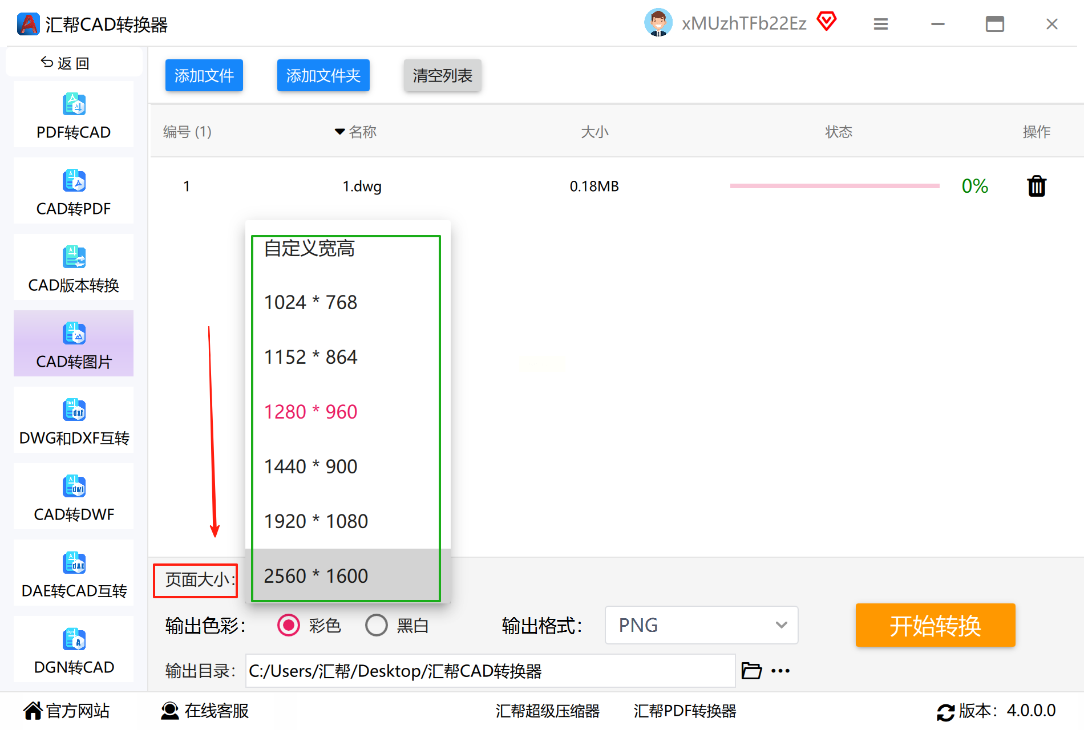Select the 黑白 output color radio button
Screen dimensions: 1084x730
(x=377, y=626)
